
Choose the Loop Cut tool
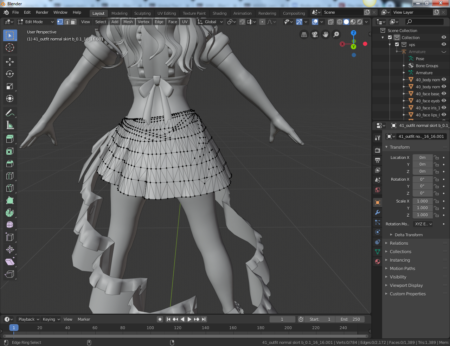click(x=10, y=176)
